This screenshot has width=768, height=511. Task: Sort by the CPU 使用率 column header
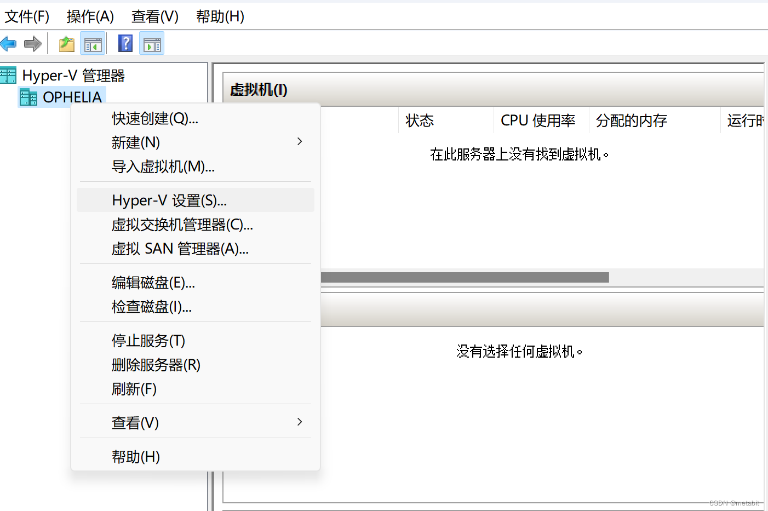[x=541, y=120]
